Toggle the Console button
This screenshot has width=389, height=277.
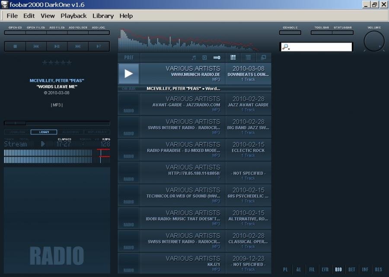[x=290, y=32]
